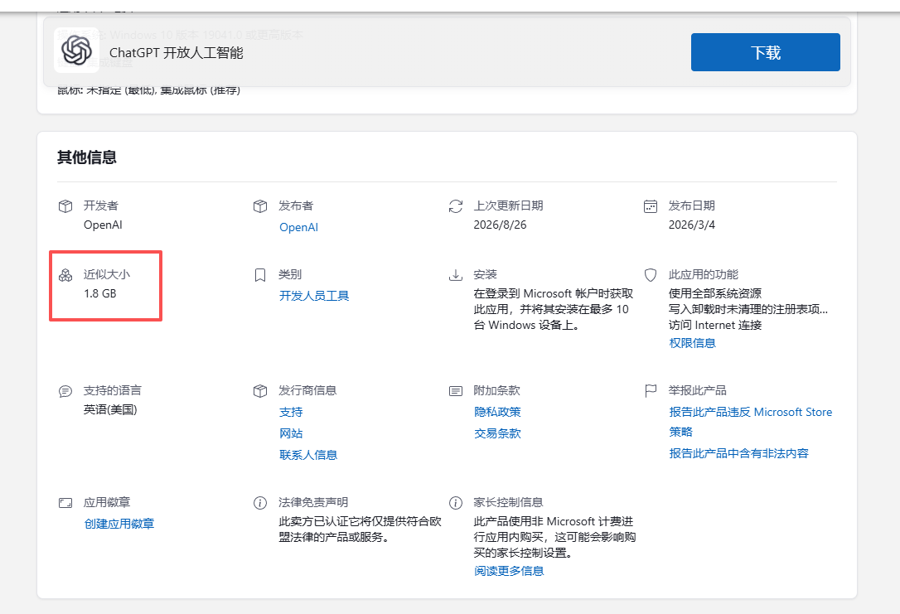Click the 举报此产品 flag icon
The image size is (900, 614).
(x=651, y=391)
